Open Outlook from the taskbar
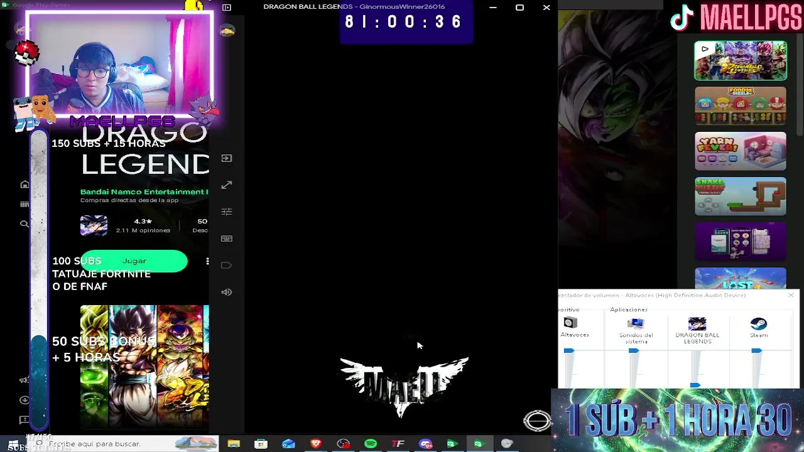Screen dimensions: 804x452 pyautogui.click(x=288, y=444)
